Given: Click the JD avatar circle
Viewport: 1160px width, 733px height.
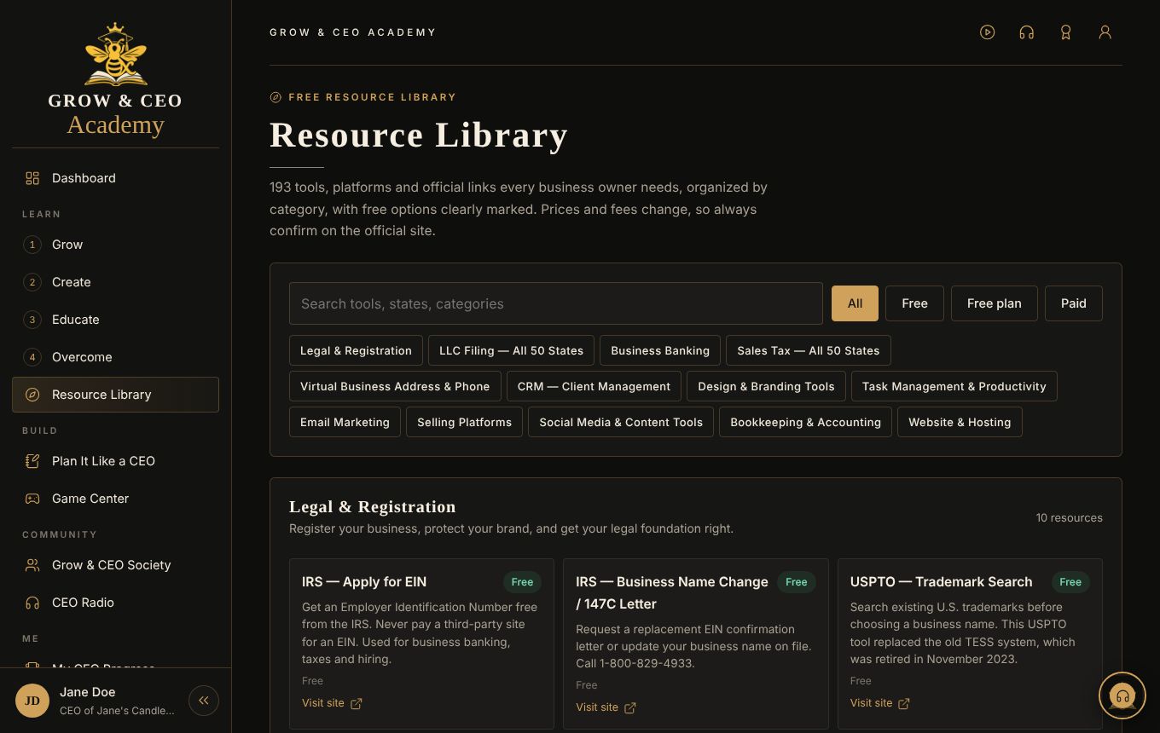Looking at the screenshot, I should coord(32,701).
